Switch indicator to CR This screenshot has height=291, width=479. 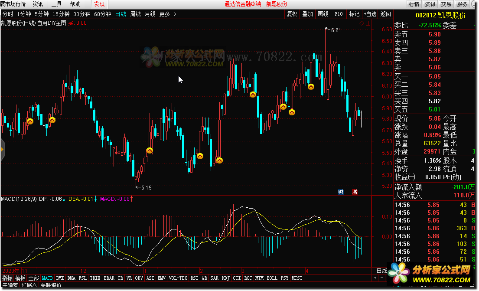point(121,278)
